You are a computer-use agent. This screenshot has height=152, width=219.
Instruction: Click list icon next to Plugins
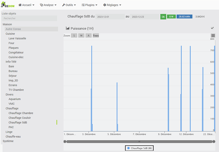(83, 5)
